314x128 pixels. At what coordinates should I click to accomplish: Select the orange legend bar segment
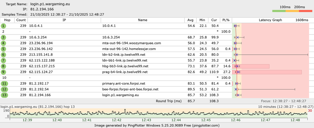(x=292, y=11)
